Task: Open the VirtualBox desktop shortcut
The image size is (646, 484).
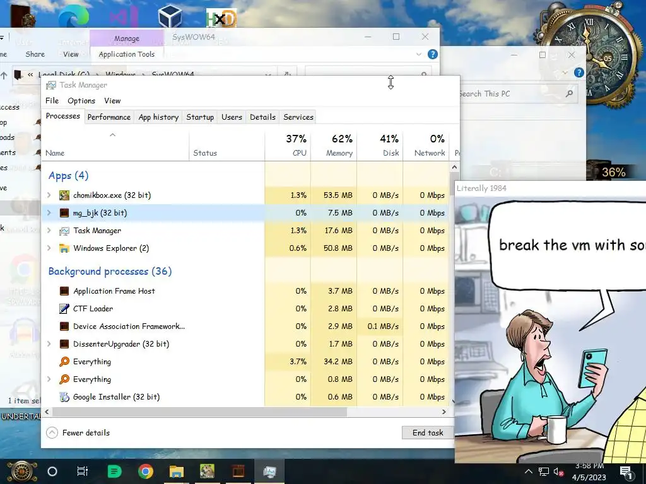Action: (170, 17)
